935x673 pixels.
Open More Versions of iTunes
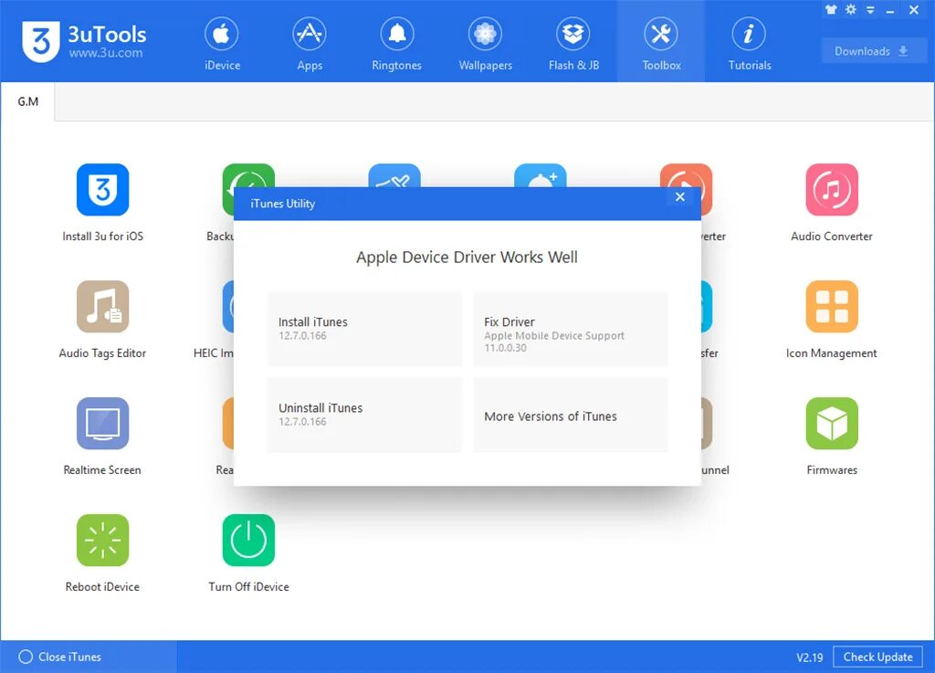tap(570, 415)
